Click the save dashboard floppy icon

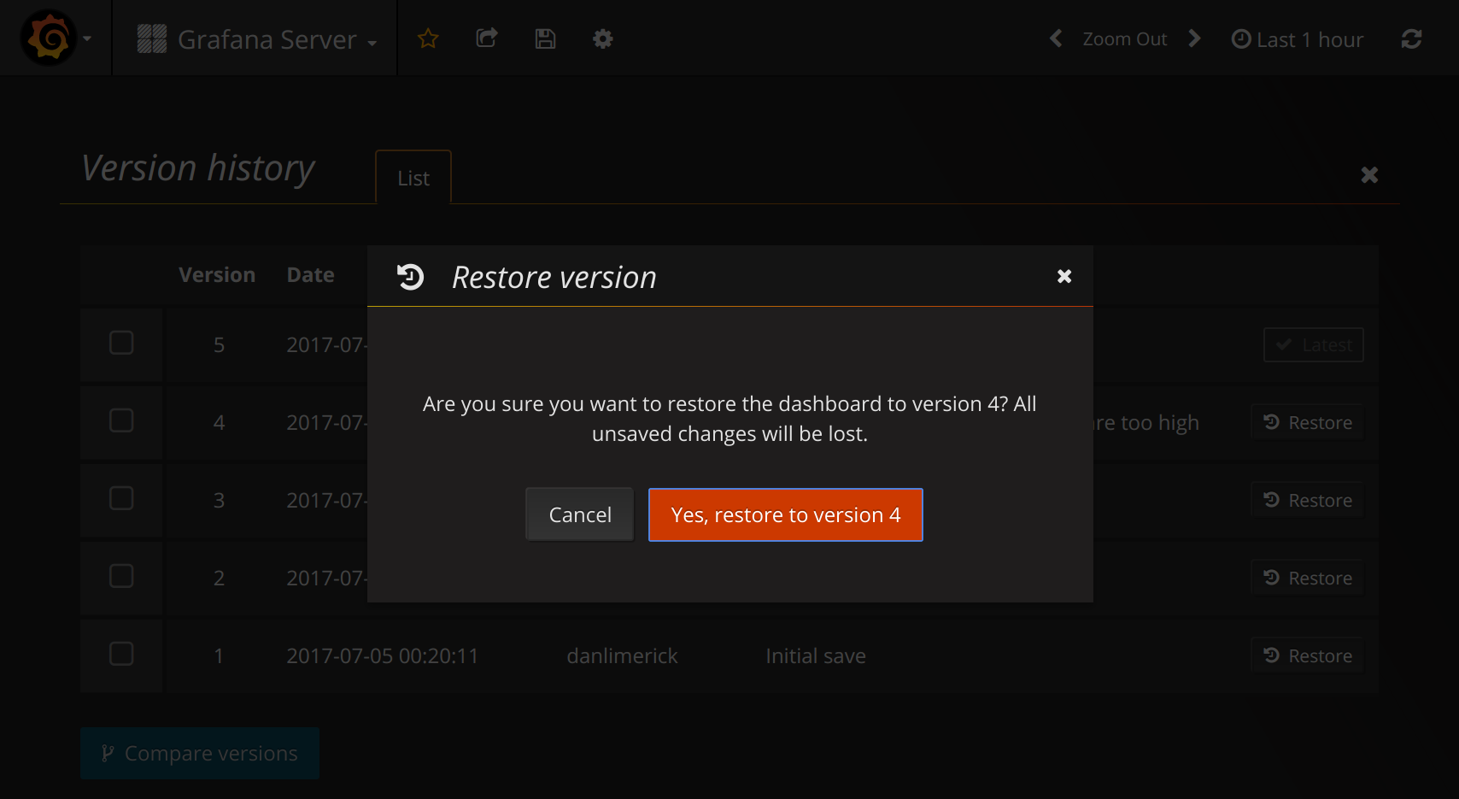point(545,38)
